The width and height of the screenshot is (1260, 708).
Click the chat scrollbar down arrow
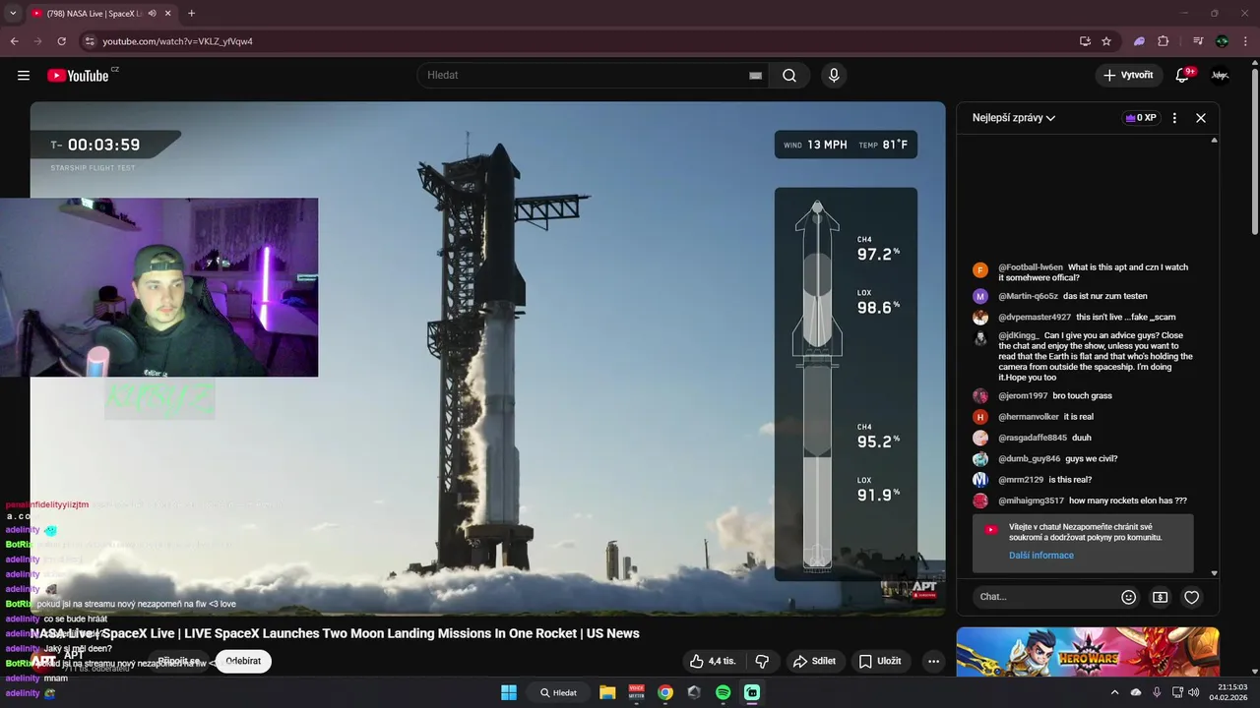tap(1214, 573)
